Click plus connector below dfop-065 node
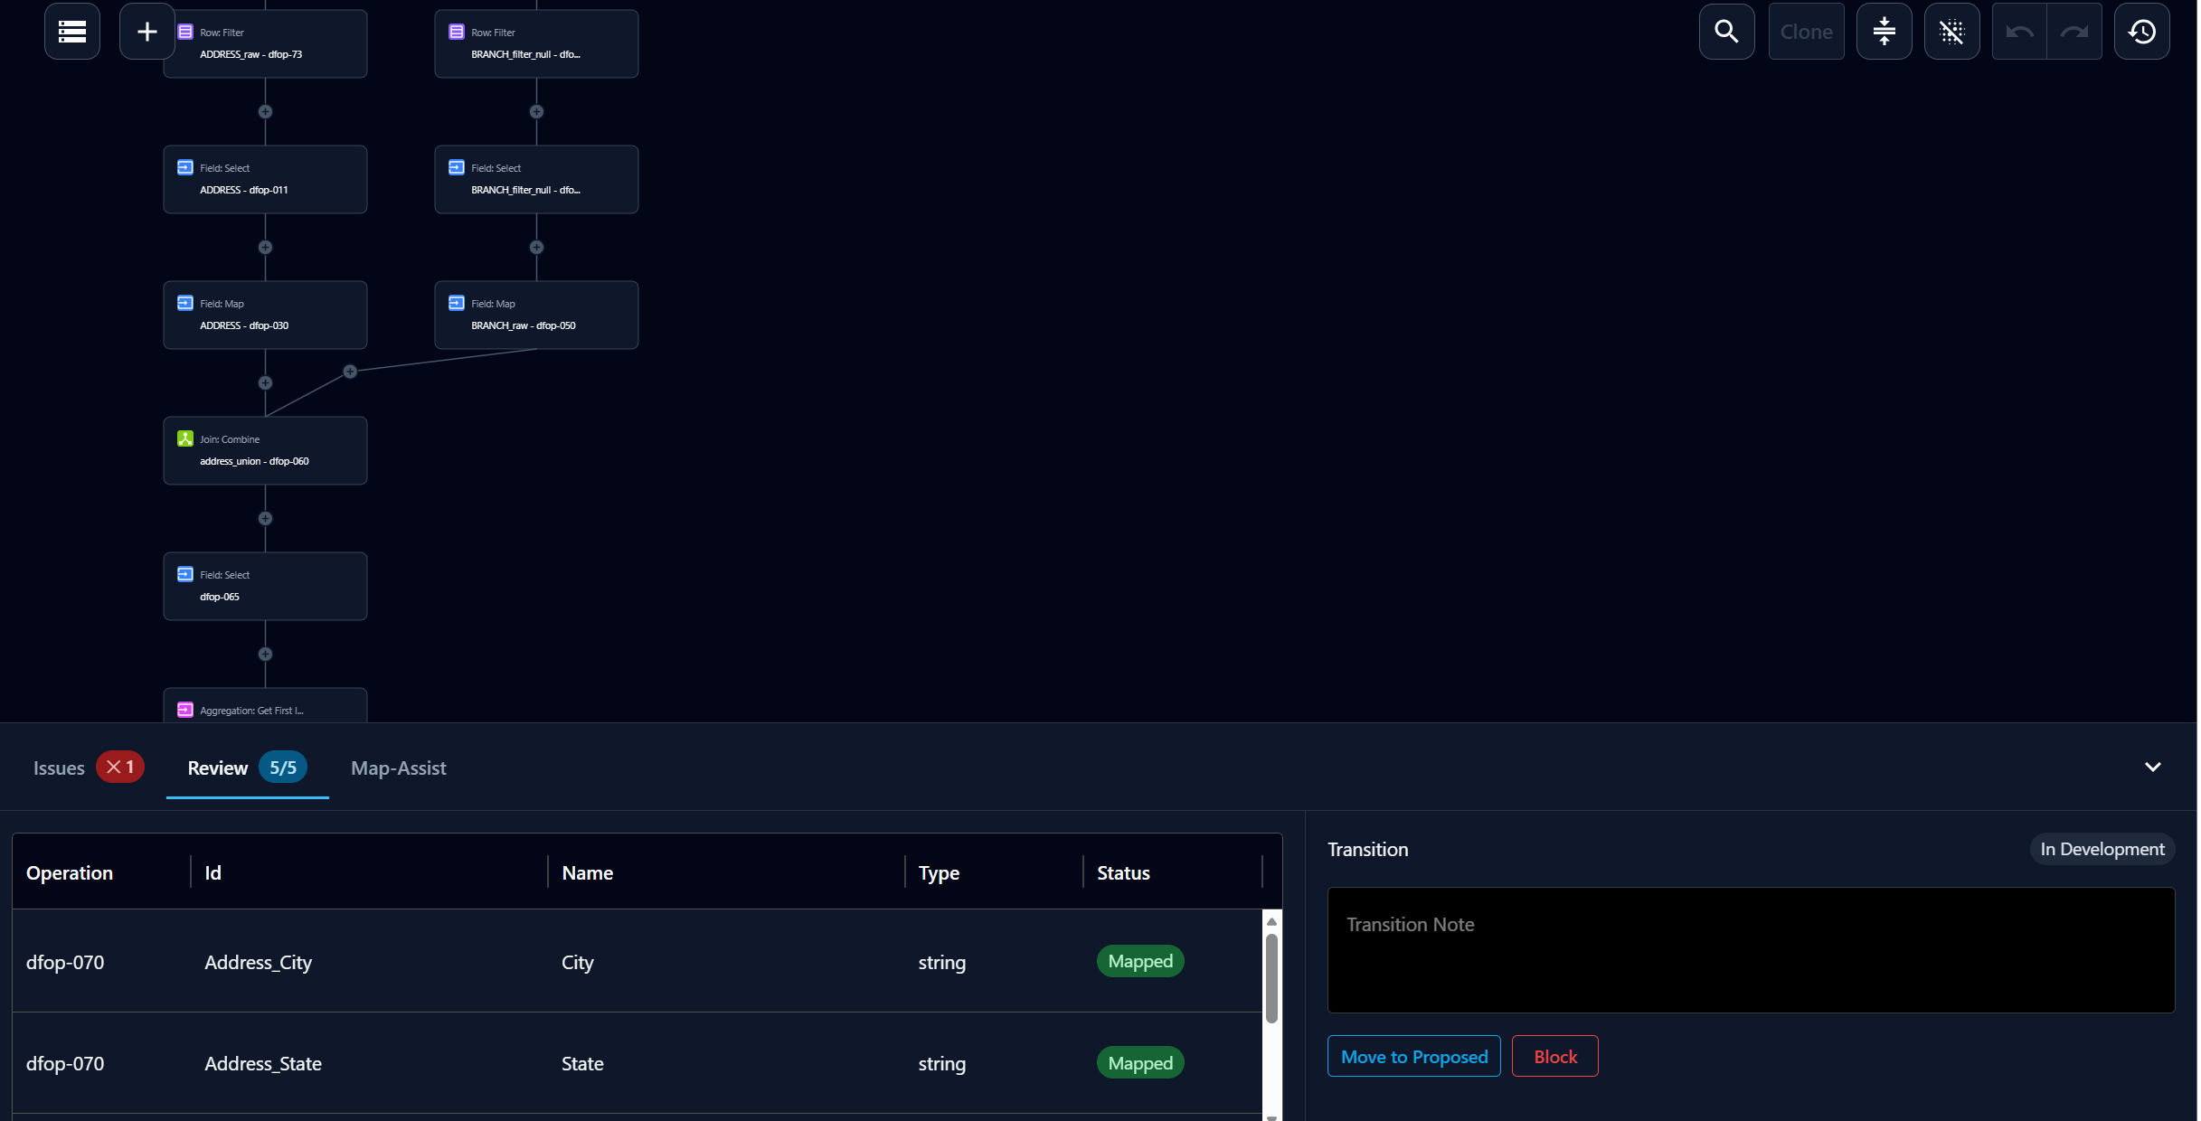The width and height of the screenshot is (2201, 1121). point(265,655)
